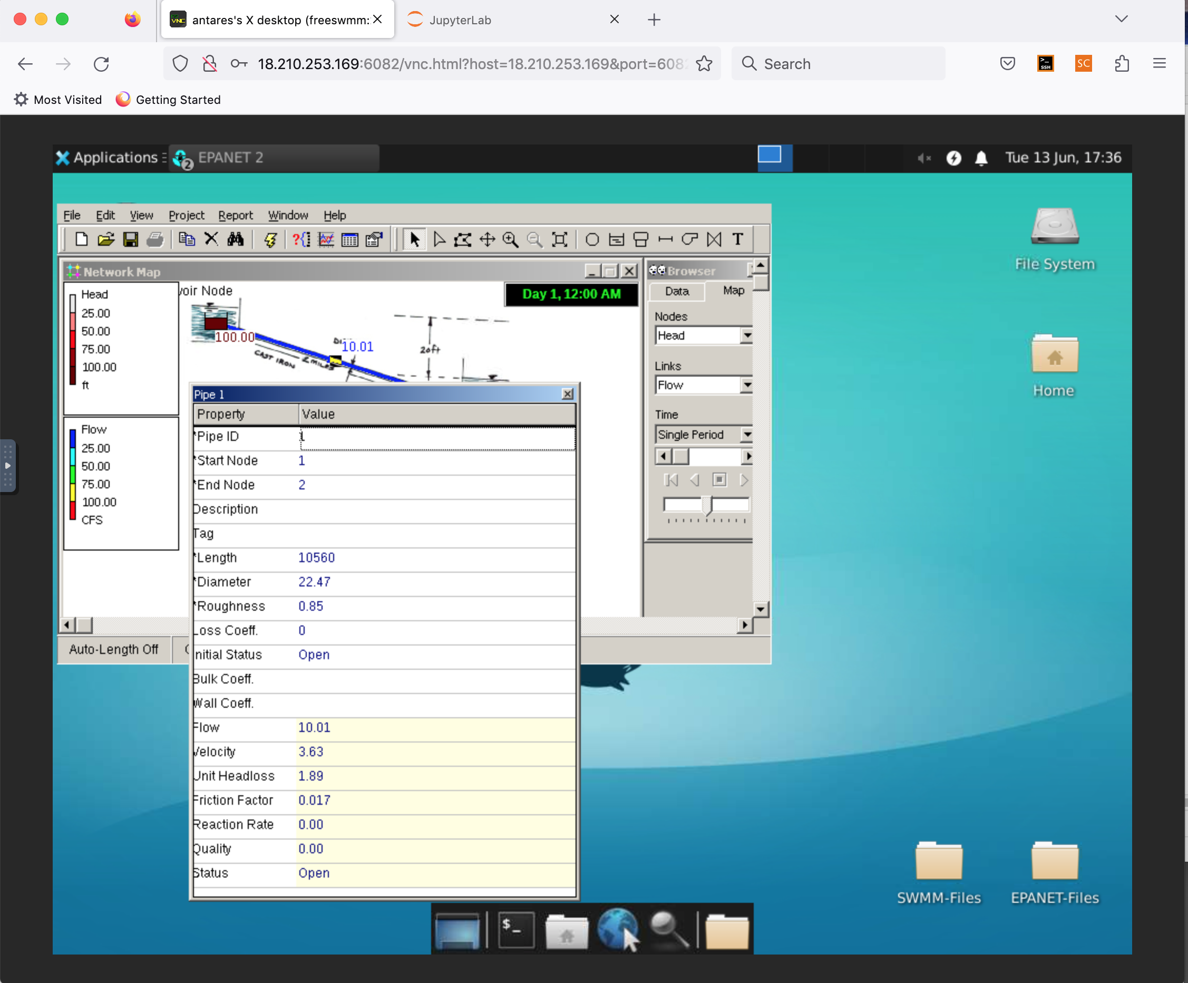Click the Delete (X) toolbar icon

coord(211,240)
